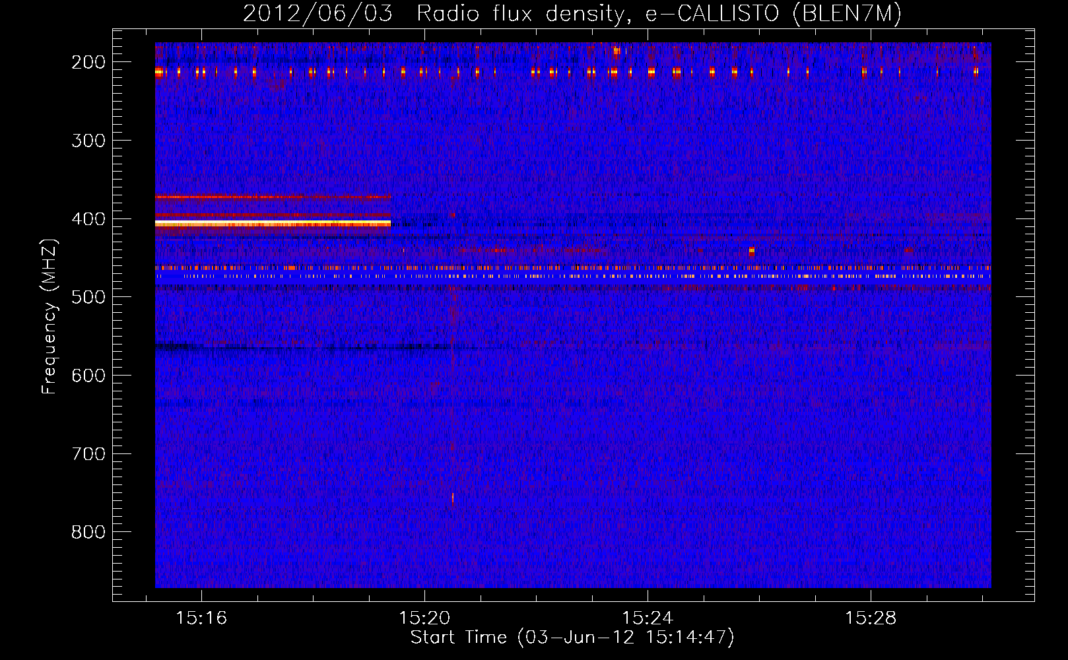Select the '700' frequency axis label
The height and width of the screenshot is (660, 1068).
click(x=88, y=455)
